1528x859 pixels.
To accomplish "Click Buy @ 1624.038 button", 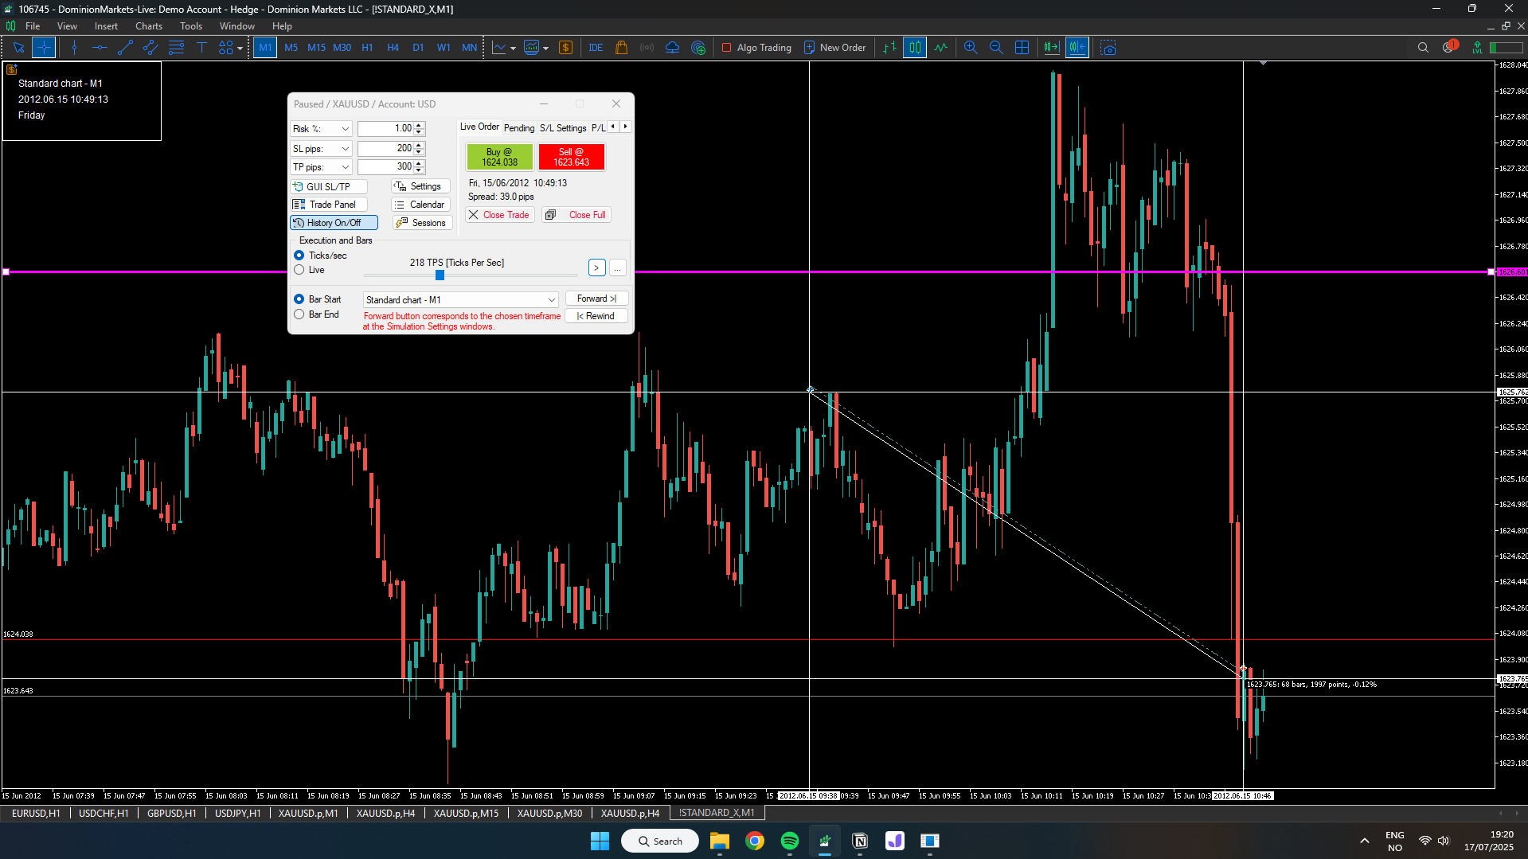I will [499, 157].
